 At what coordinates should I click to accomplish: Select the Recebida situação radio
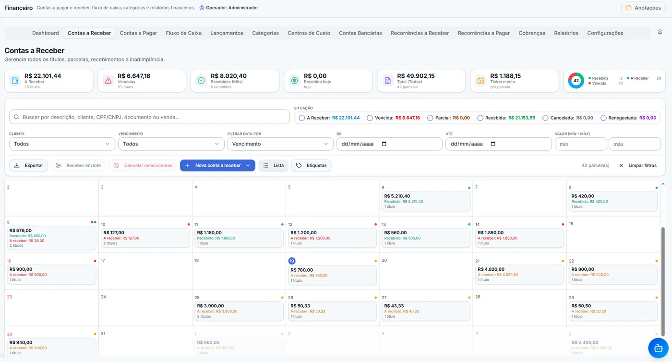(x=480, y=118)
